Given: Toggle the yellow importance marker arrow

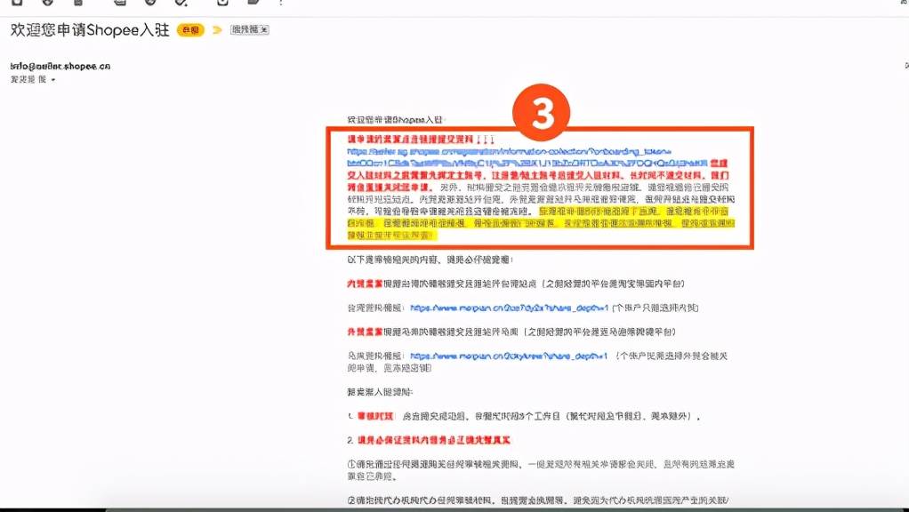Looking at the screenshot, I should pos(217,30).
